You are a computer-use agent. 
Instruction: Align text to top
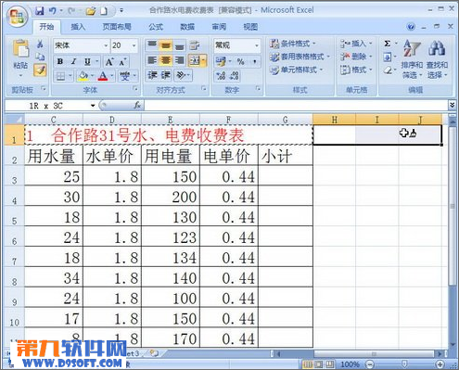[x=152, y=45]
